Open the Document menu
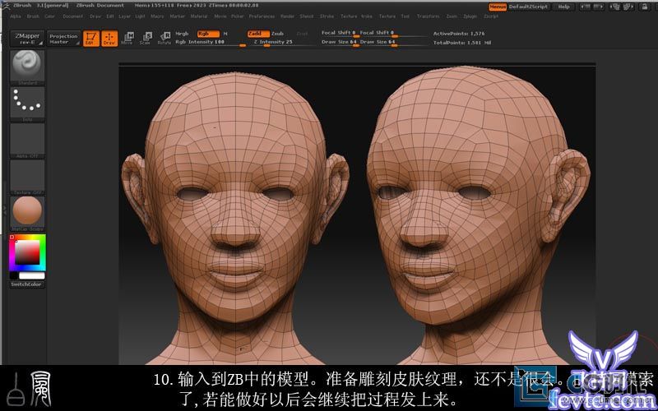The width and height of the screenshot is (658, 411). point(73,16)
